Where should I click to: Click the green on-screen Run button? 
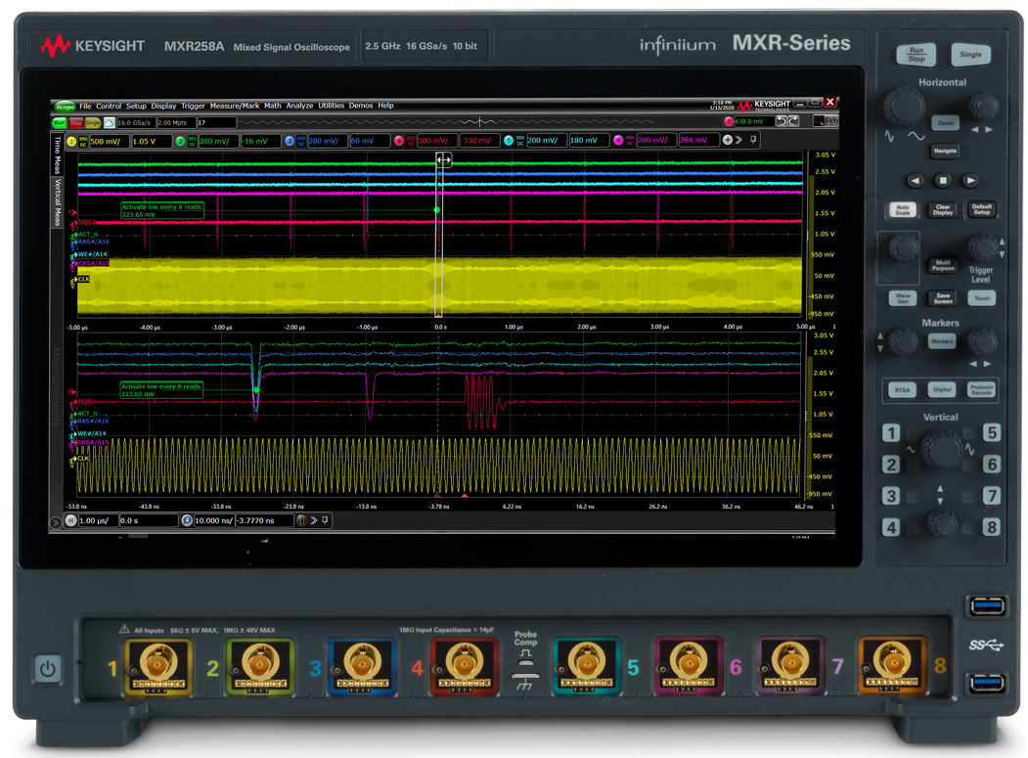point(60,122)
